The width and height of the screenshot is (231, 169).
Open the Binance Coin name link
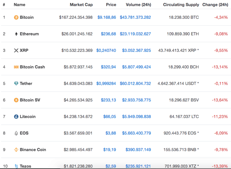pyautogui.click(x=33, y=150)
